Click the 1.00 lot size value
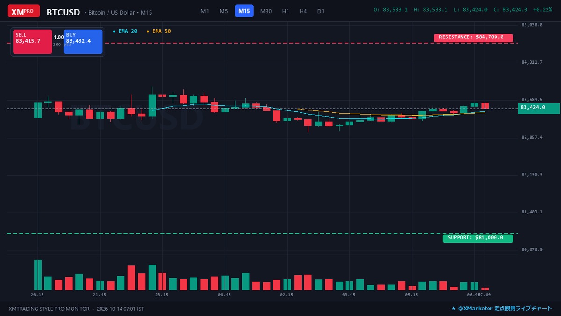Viewport: 561px width, 316px height. point(58,37)
